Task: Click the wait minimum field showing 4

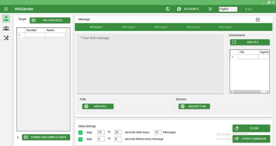Action: click(101, 139)
